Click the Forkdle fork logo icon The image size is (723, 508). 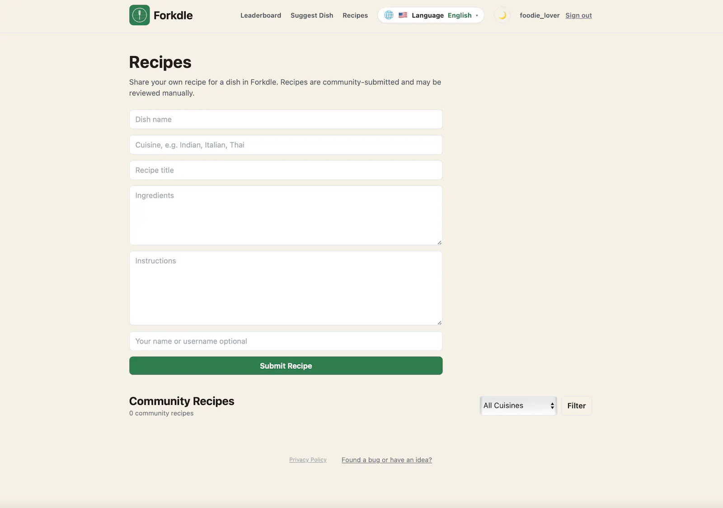[x=139, y=15]
